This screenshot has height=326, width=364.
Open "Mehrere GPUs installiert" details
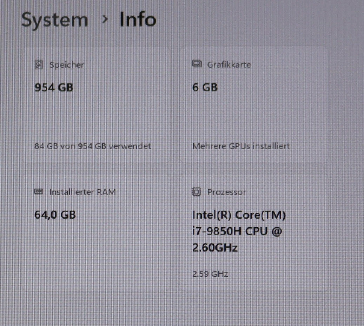tap(241, 146)
